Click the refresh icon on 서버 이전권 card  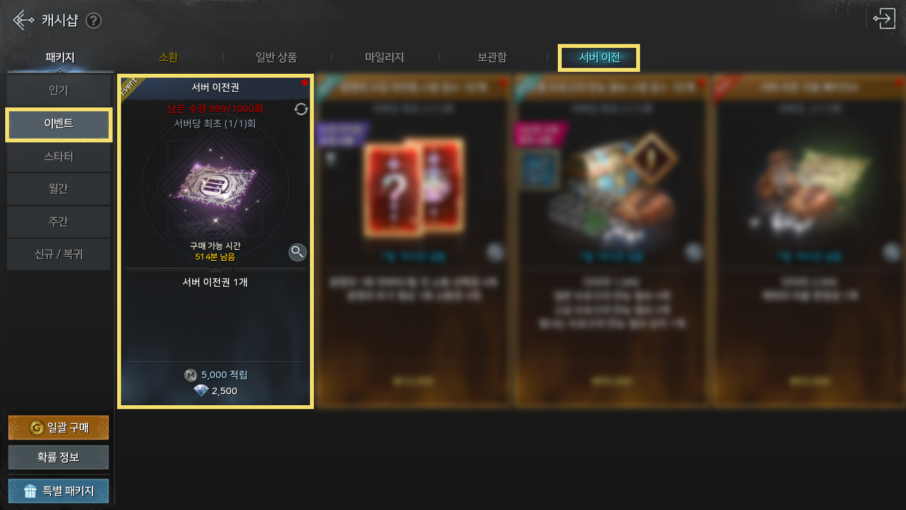pyautogui.click(x=301, y=109)
